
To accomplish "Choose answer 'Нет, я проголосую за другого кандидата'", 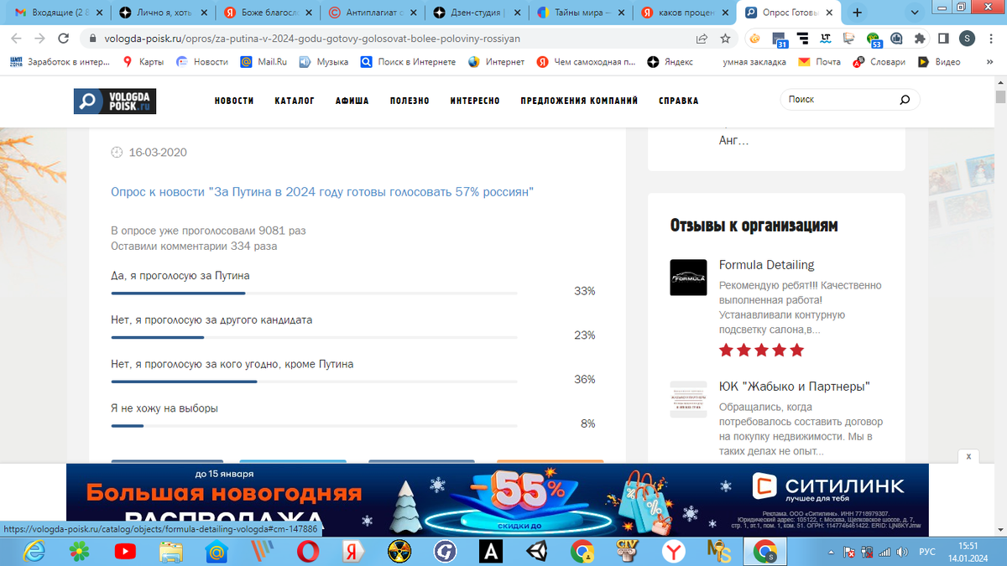I will [212, 319].
